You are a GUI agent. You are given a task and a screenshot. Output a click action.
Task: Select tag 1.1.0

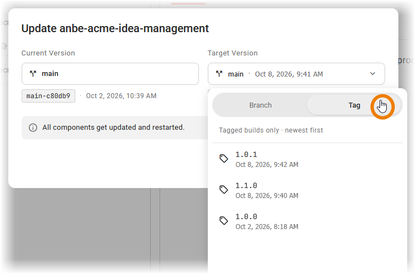point(308,190)
